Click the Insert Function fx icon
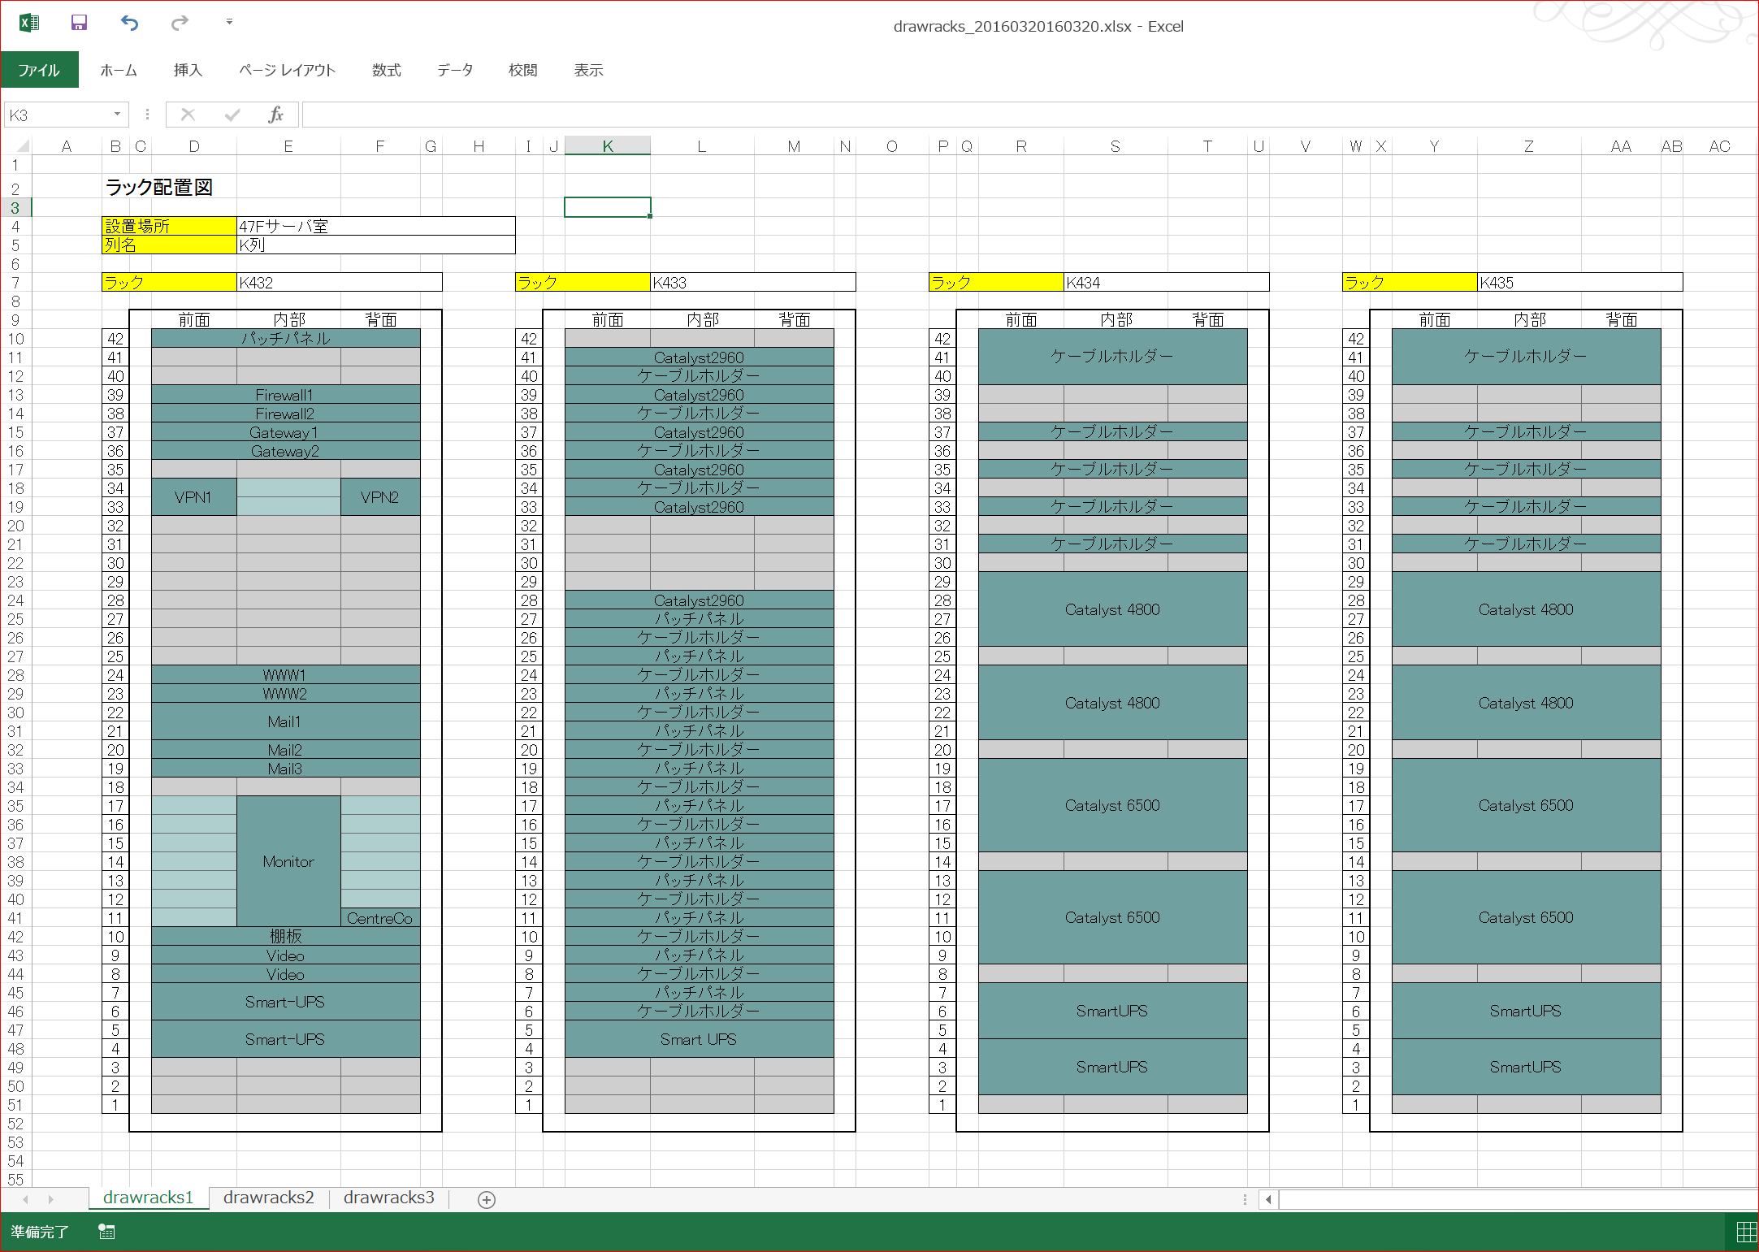This screenshot has width=1759, height=1252. click(275, 115)
